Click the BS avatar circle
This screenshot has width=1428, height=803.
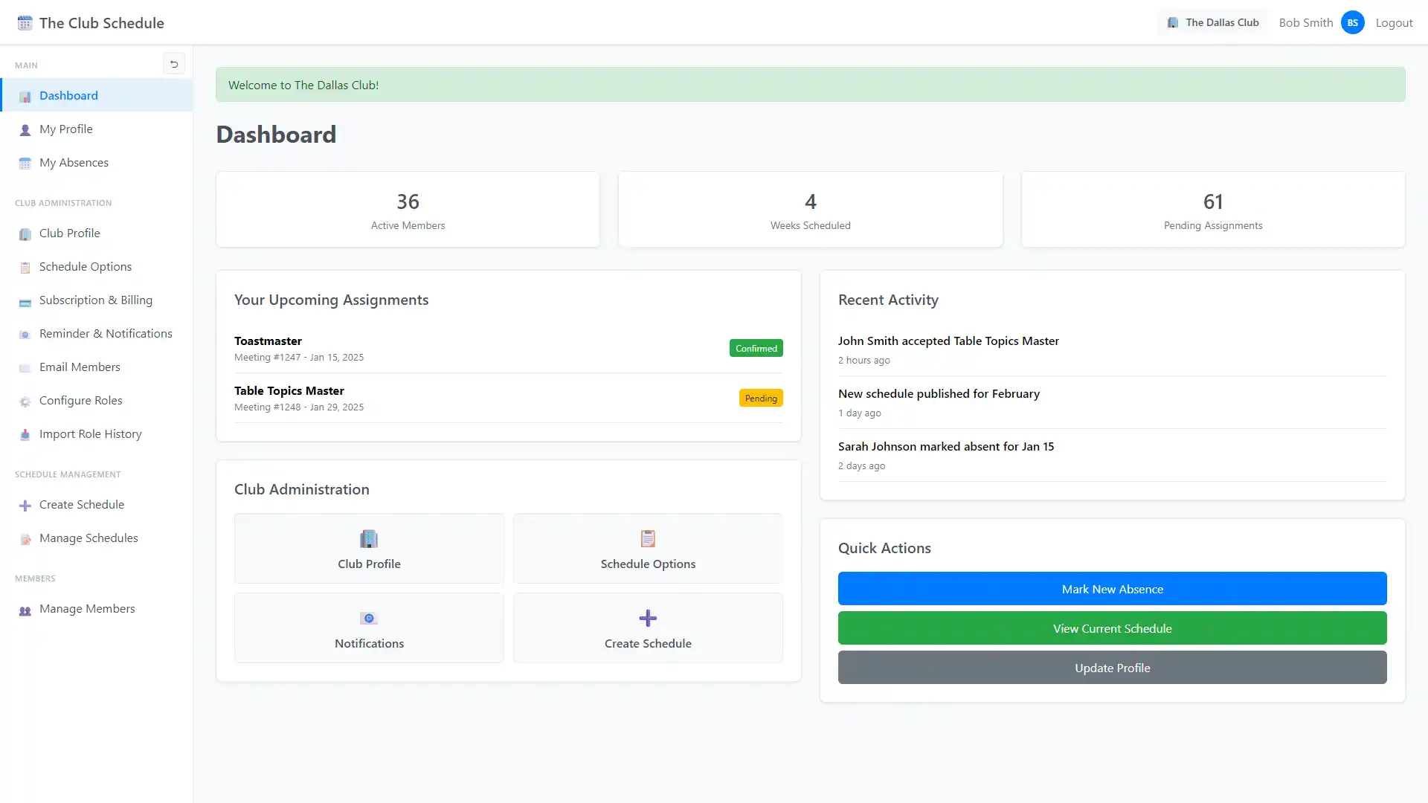(1353, 22)
